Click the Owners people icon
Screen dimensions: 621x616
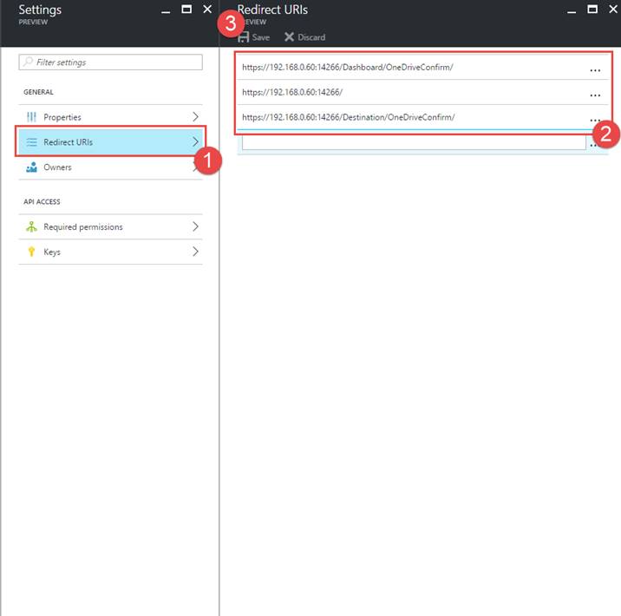pyautogui.click(x=31, y=167)
